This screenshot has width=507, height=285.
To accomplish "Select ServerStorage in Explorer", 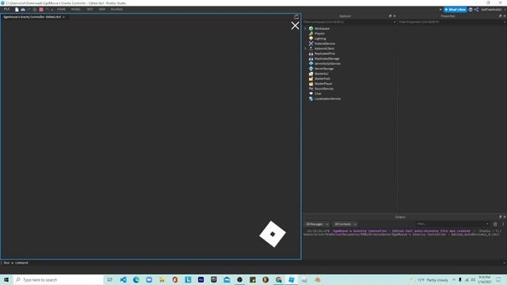I will [324, 69].
